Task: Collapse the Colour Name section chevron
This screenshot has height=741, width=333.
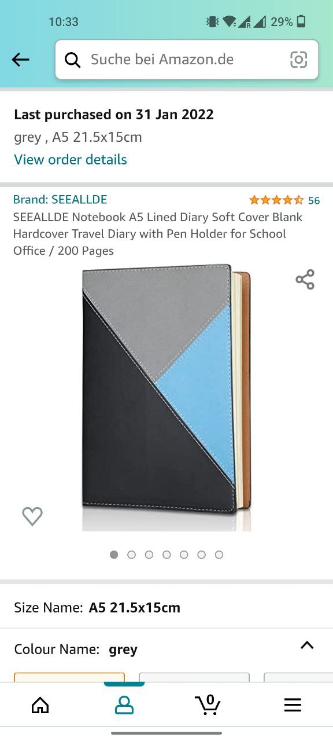Action: [307, 645]
